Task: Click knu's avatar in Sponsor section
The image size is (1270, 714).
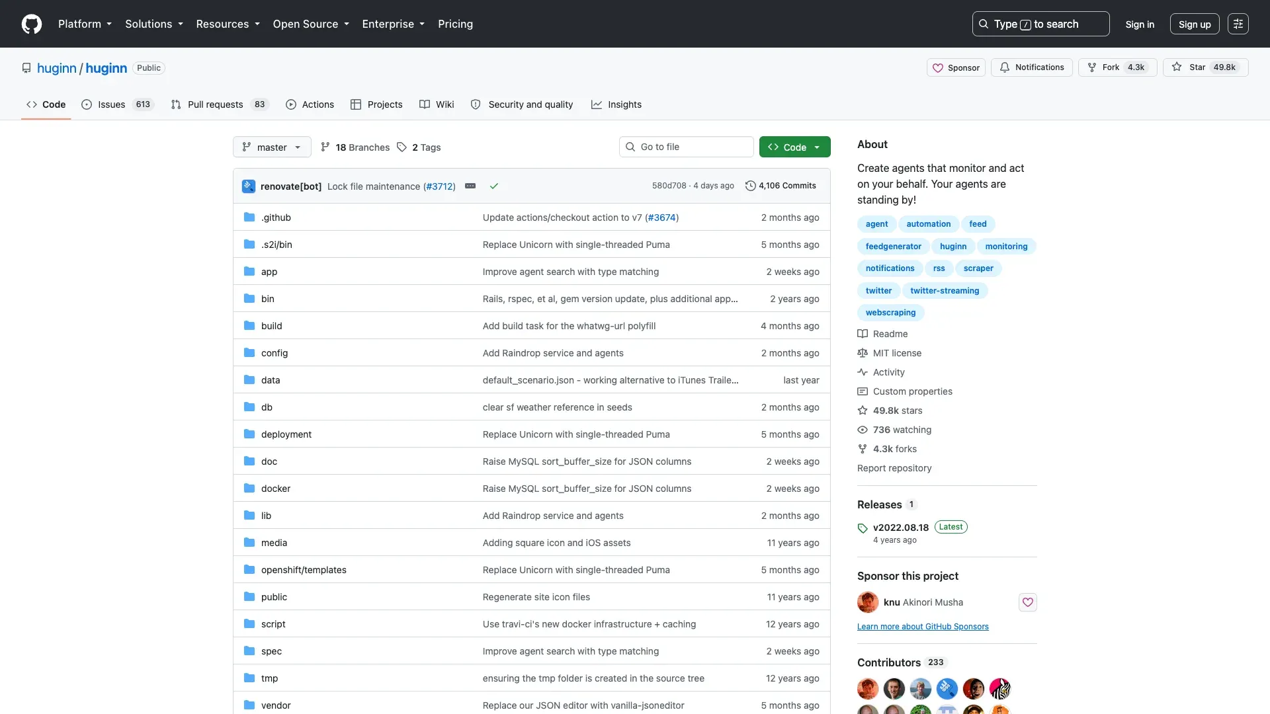Action: (868, 602)
